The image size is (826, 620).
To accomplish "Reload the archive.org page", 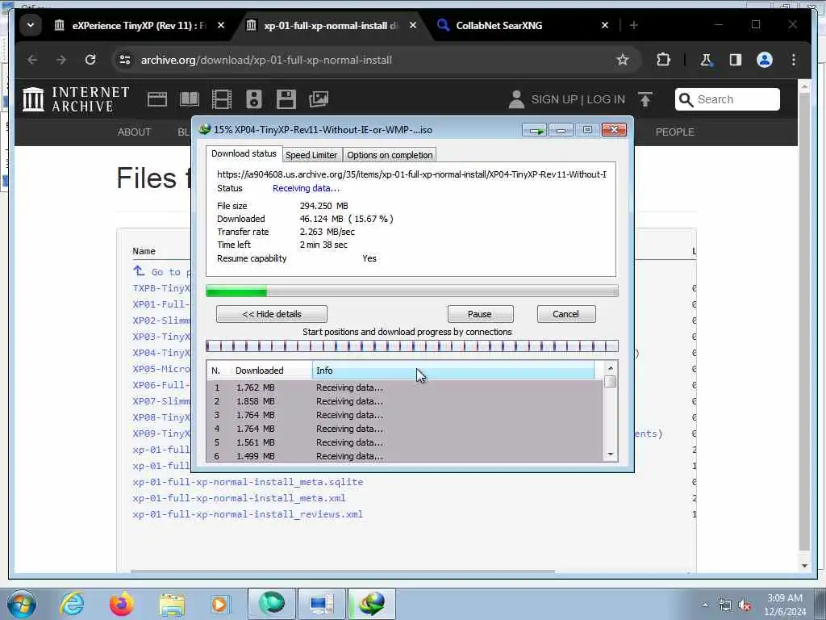I will pyautogui.click(x=90, y=60).
